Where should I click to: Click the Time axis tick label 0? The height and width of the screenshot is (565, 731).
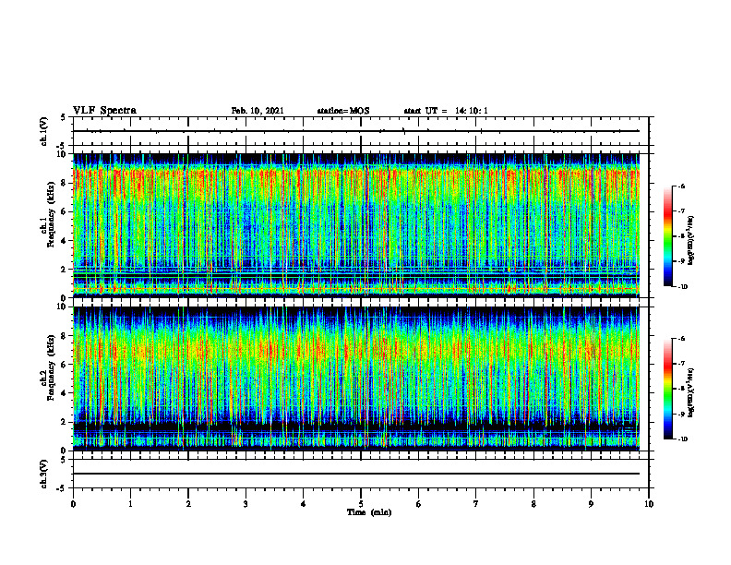(73, 504)
